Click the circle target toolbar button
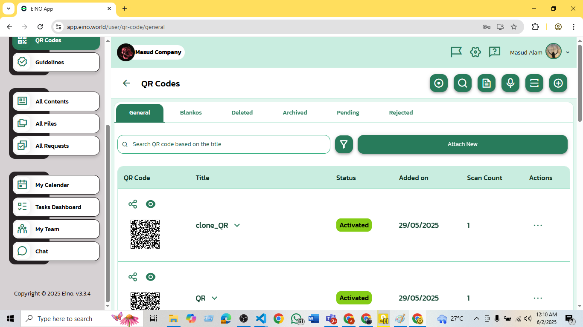The width and height of the screenshot is (583, 327). [x=439, y=83]
